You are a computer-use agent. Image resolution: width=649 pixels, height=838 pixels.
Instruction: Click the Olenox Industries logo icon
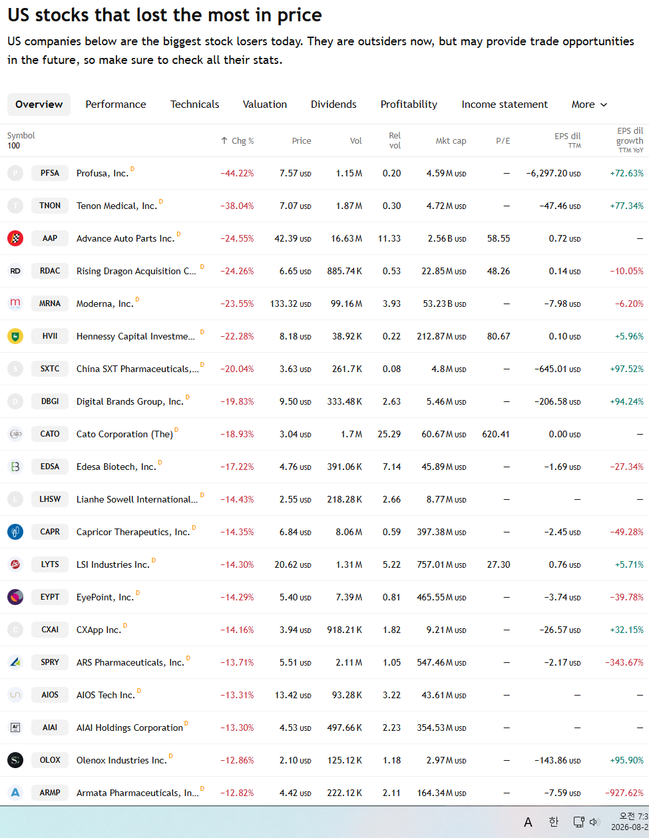click(15, 760)
